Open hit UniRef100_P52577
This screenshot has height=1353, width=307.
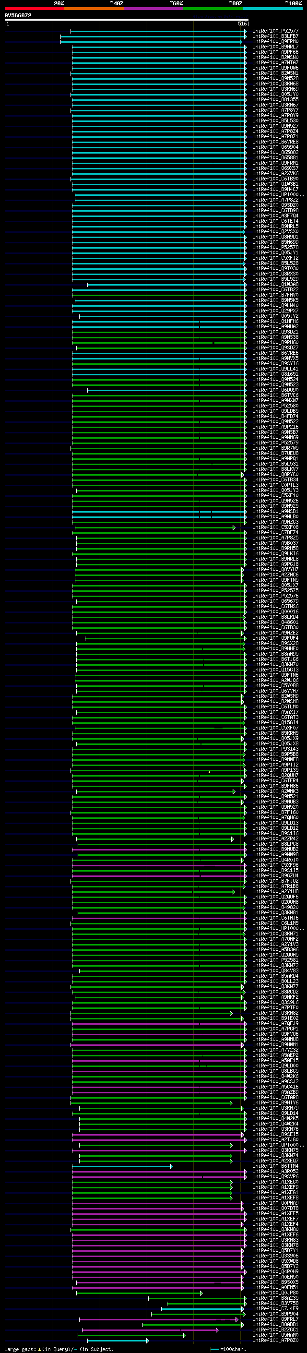click(x=275, y=31)
